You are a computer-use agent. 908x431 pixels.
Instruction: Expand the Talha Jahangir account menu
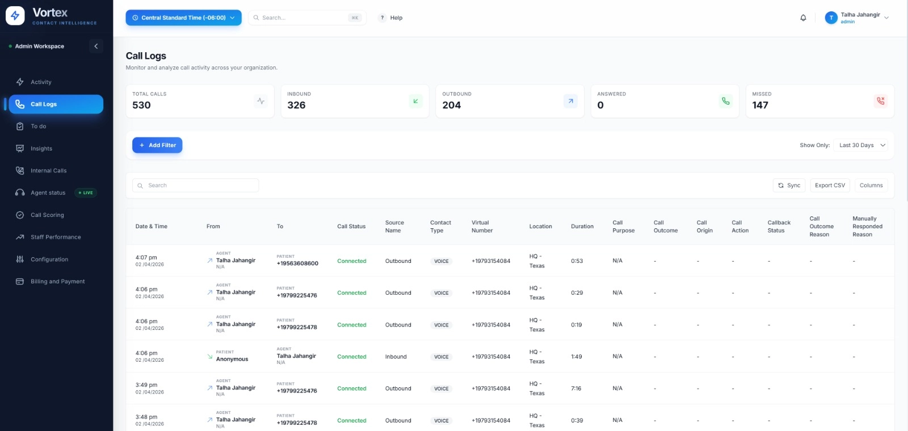[x=857, y=18]
